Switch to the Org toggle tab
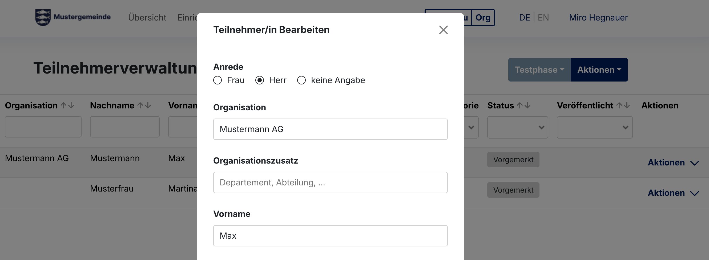This screenshot has width=709, height=260. (x=483, y=18)
